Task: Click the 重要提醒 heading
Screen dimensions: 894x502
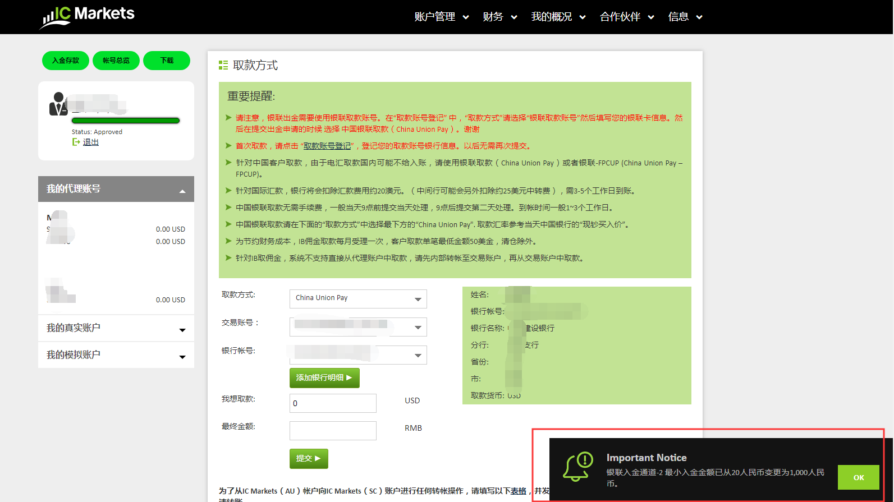Action: click(251, 96)
